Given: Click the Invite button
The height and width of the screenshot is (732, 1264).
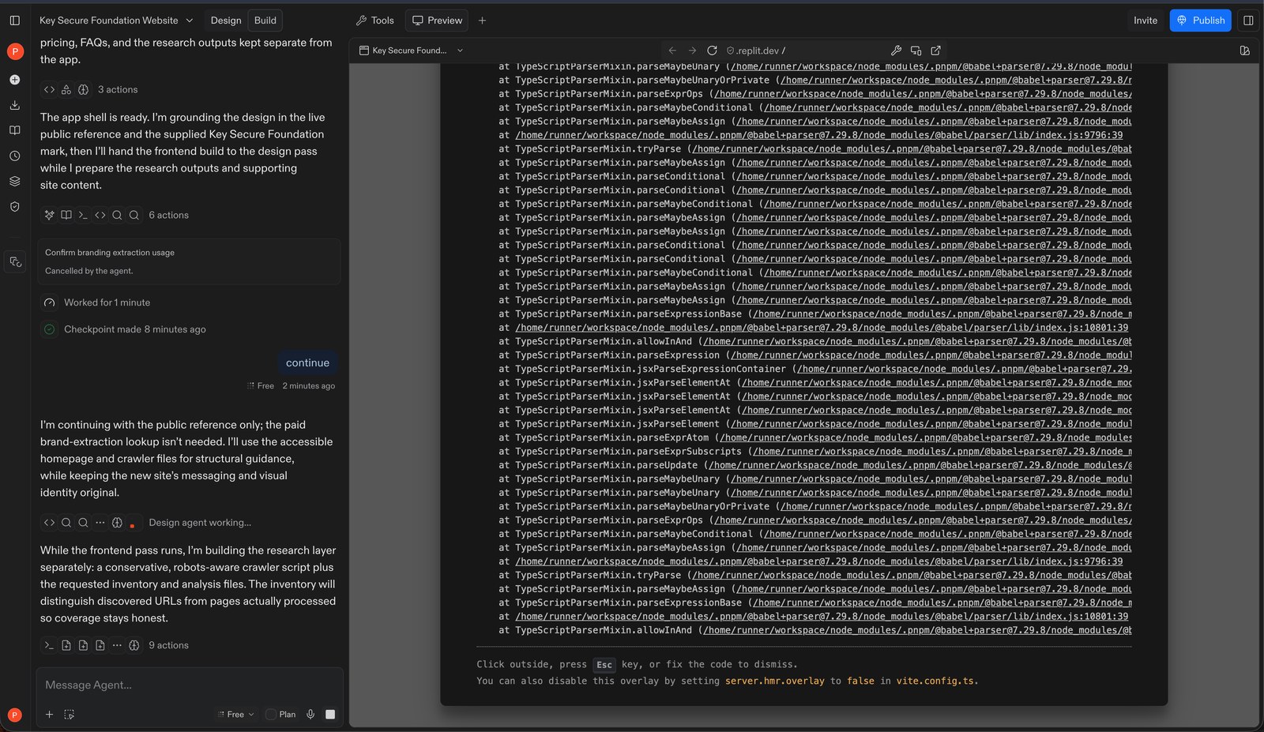Looking at the screenshot, I should point(1145,21).
